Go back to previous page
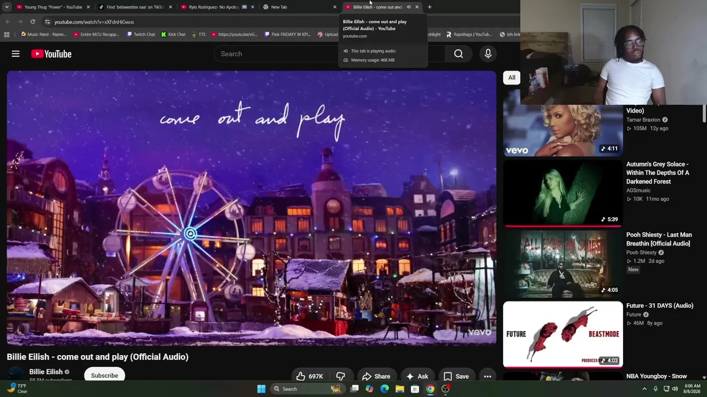The height and width of the screenshot is (397, 707). [8, 22]
